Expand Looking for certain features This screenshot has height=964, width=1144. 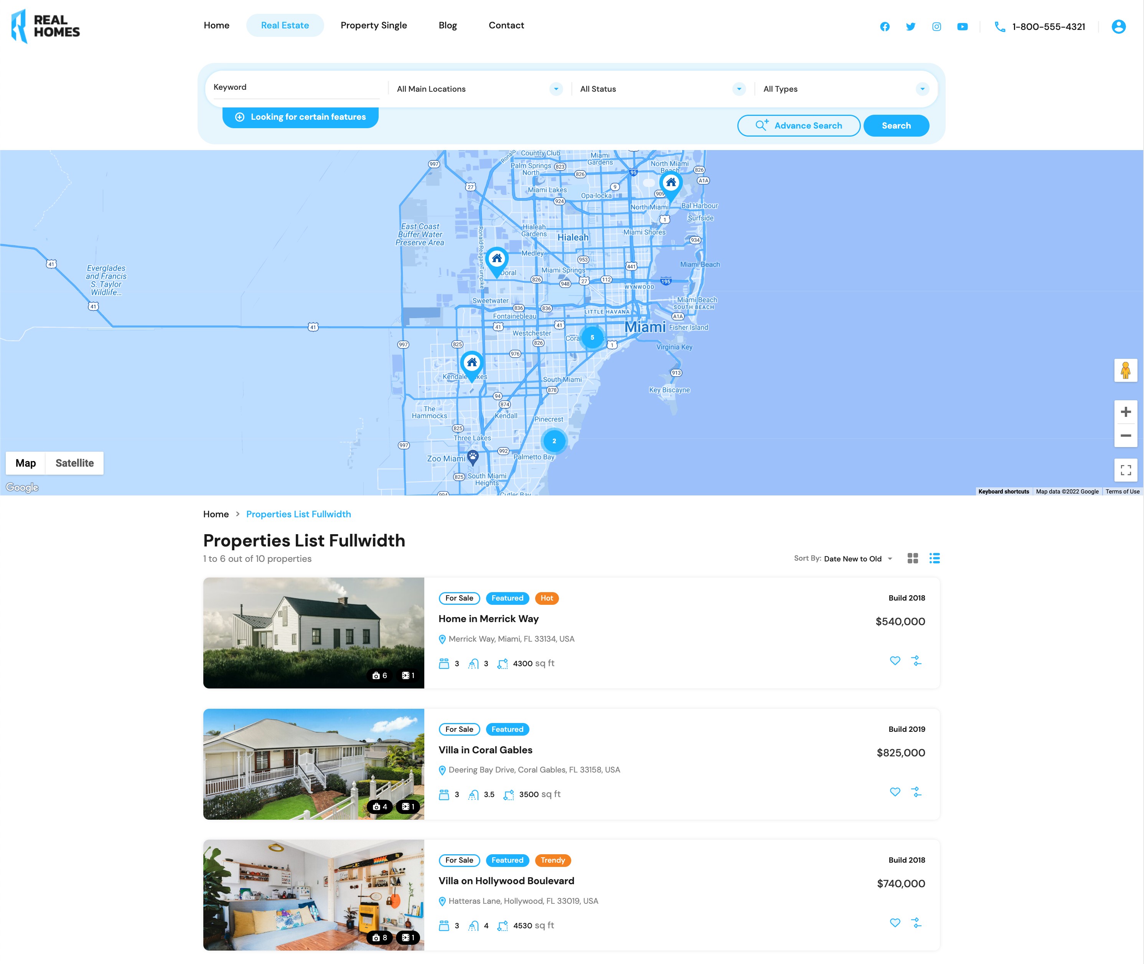[x=300, y=117]
